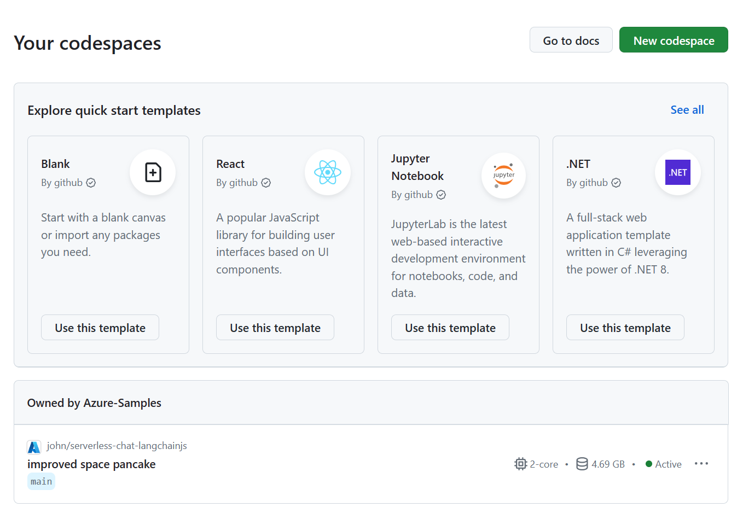Click the main branch label
737x507 pixels.
41,481
